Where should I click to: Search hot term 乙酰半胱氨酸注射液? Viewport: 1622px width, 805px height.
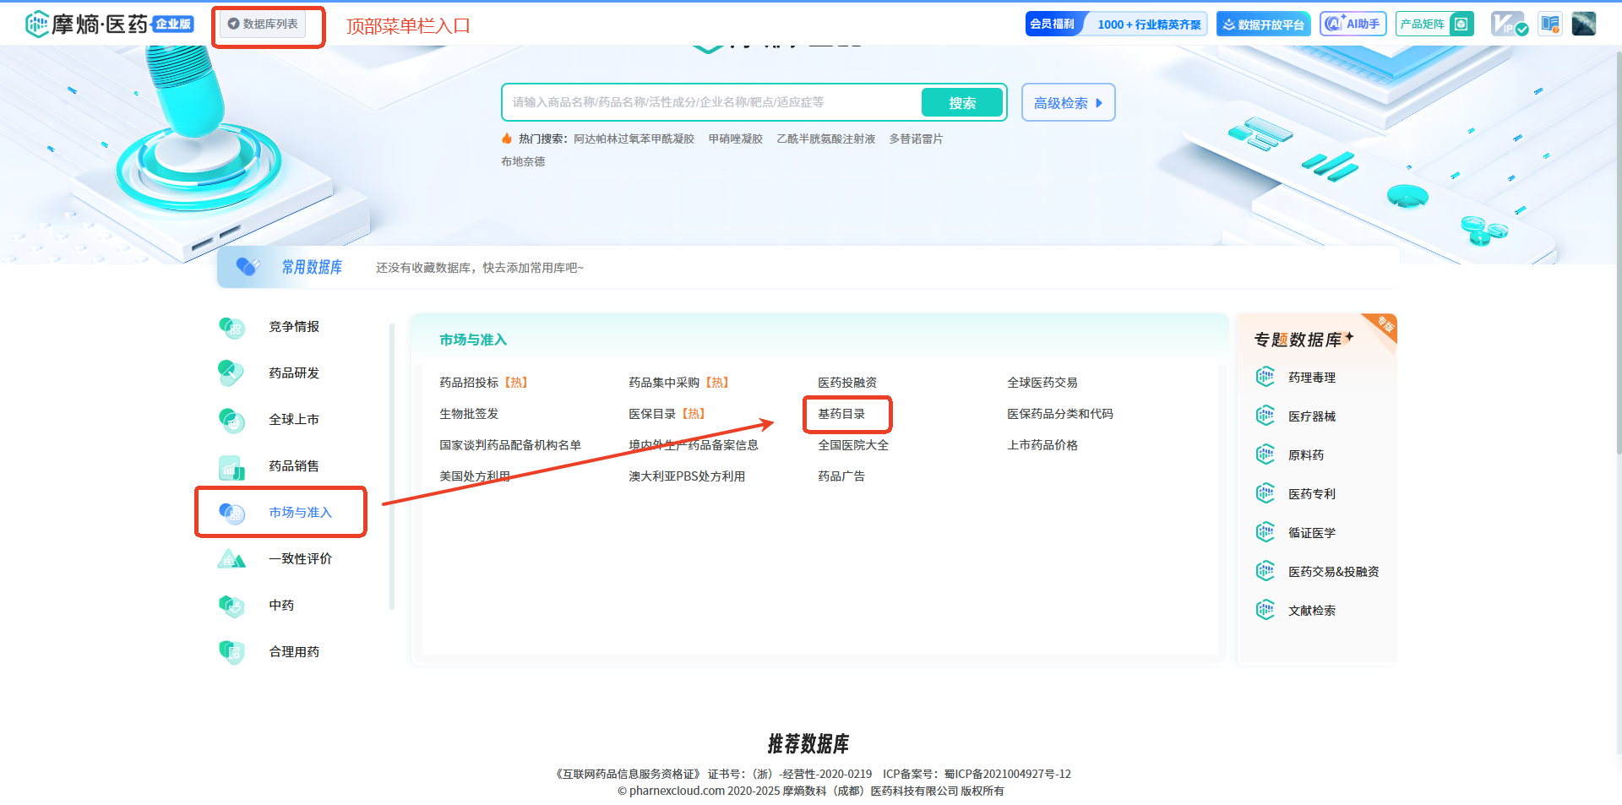pos(825,139)
